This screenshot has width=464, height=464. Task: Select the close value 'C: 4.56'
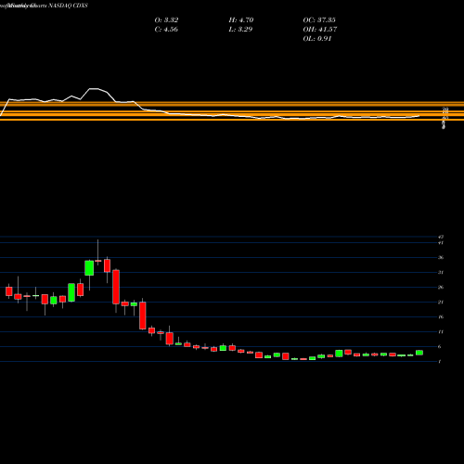pos(166,30)
